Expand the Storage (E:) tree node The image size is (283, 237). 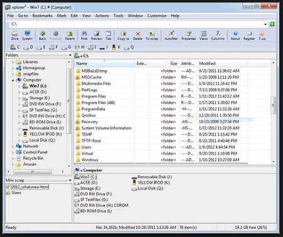pyautogui.click(x=19, y=98)
